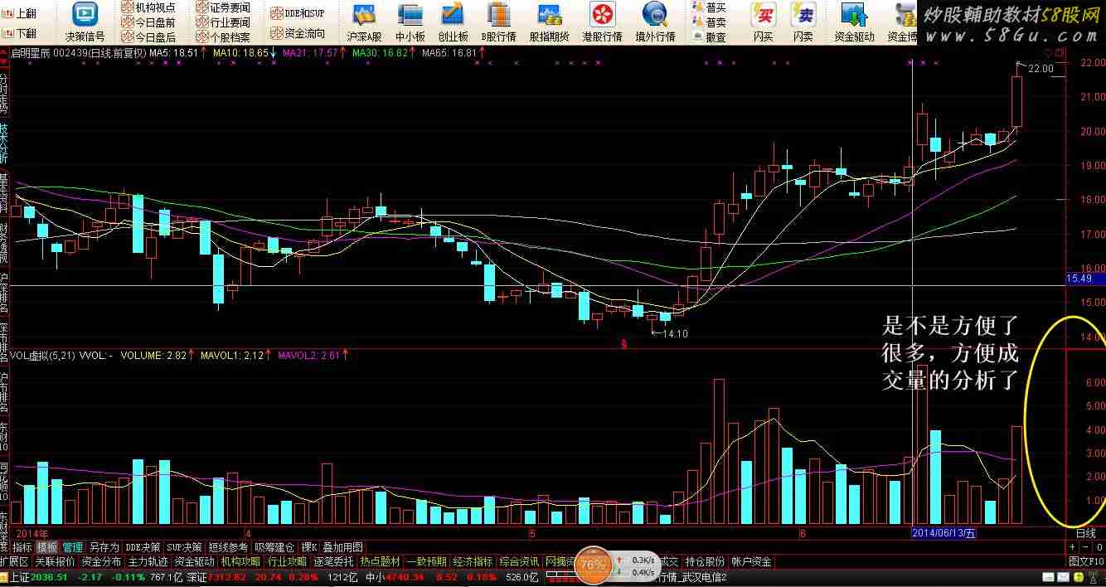1106x587 pixels.
Task: Open 港股行情 Hong Kong quotes
Action: pyautogui.click(x=602, y=22)
